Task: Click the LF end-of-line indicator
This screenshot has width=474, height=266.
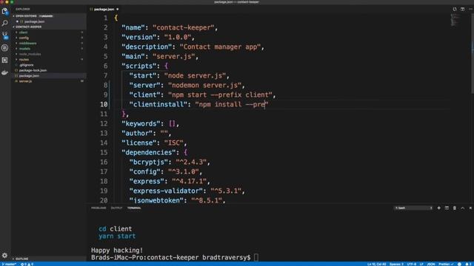Action: [x=421, y=264]
